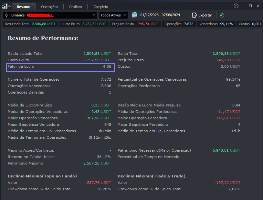Select the highlighted Fator de Lucro row
Screen dimensions: 263x200
(59, 67)
